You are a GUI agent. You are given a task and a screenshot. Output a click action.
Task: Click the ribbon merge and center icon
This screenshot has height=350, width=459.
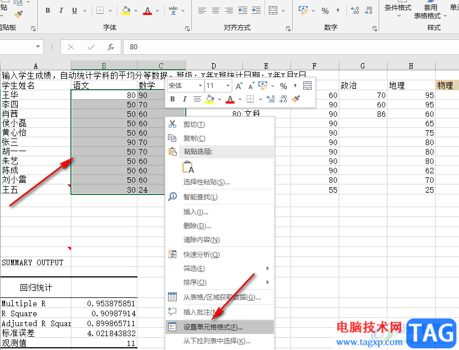(x=273, y=11)
